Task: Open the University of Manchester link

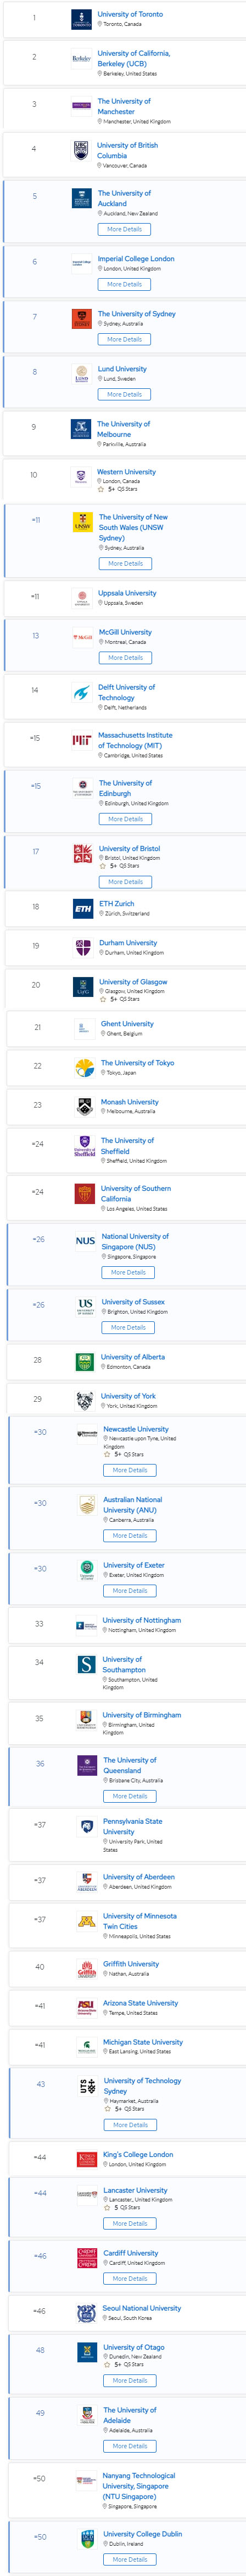Action: coord(125,106)
